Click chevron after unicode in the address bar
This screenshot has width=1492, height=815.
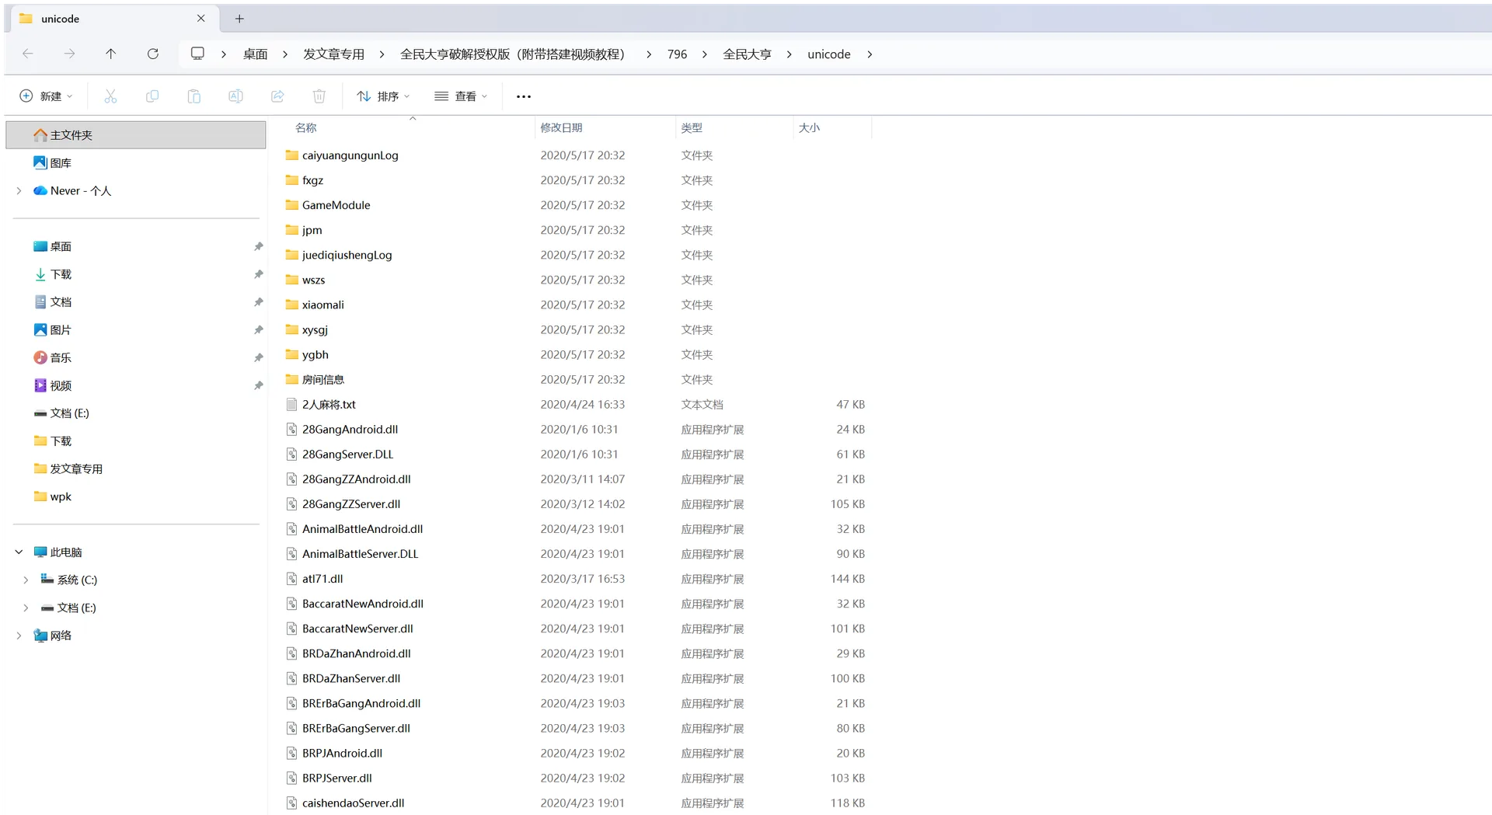coord(870,54)
